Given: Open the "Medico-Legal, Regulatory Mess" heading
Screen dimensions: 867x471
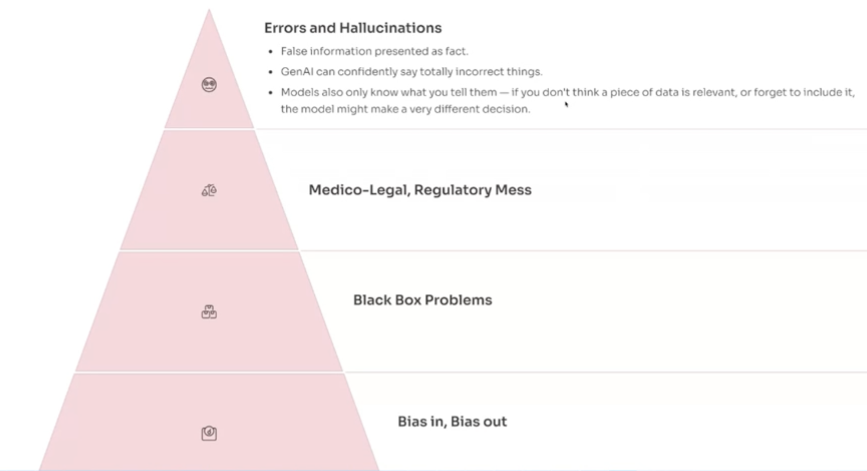Looking at the screenshot, I should (420, 190).
